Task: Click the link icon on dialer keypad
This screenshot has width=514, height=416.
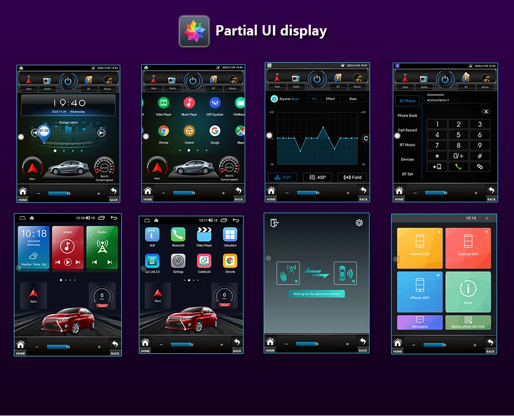Action: 480,167
